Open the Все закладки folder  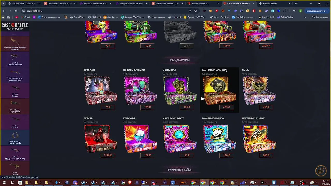click(320, 17)
